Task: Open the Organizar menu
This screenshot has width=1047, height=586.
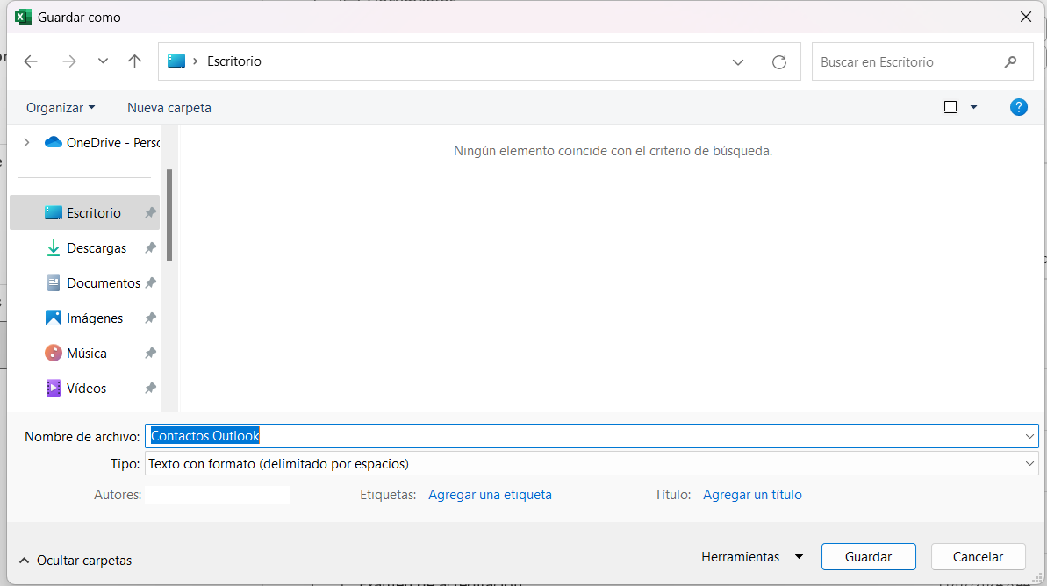Action: coord(61,108)
